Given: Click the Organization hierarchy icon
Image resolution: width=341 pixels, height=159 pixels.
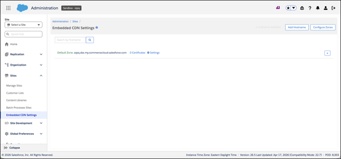Looking at the screenshot, I should coord(6,65).
